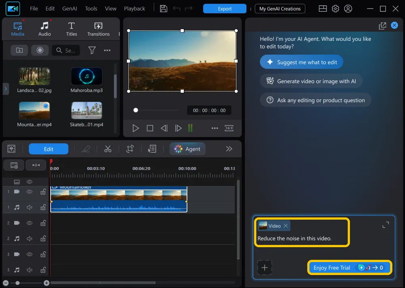Open the user account icon
The width and height of the screenshot is (405, 288).
pos(348,9)
